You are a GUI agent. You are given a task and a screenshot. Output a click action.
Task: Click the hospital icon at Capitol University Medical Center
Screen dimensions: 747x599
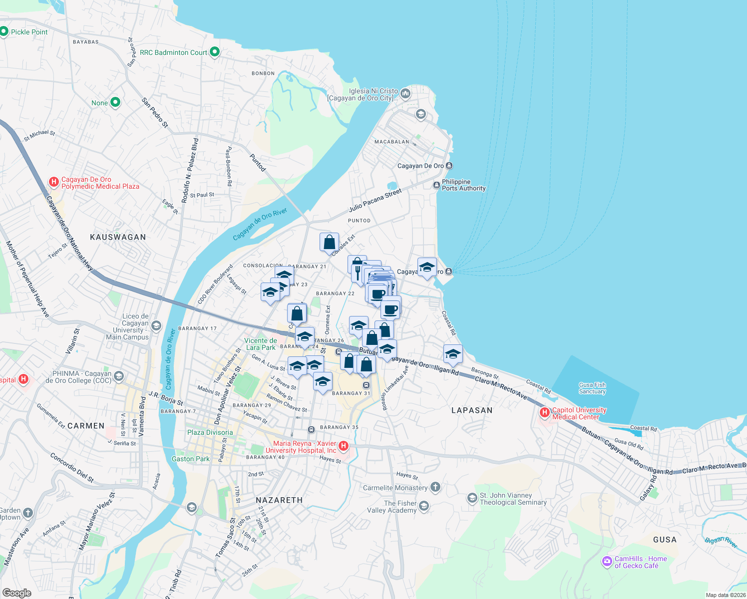pyautogui.click(x=544, y=413)
